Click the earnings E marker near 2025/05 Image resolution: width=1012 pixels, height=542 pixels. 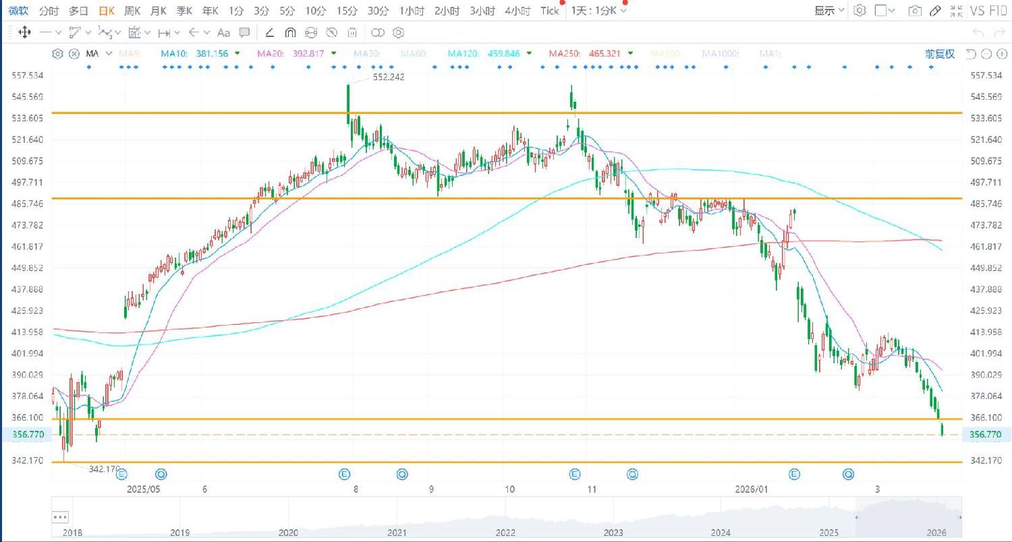(123, 474)
